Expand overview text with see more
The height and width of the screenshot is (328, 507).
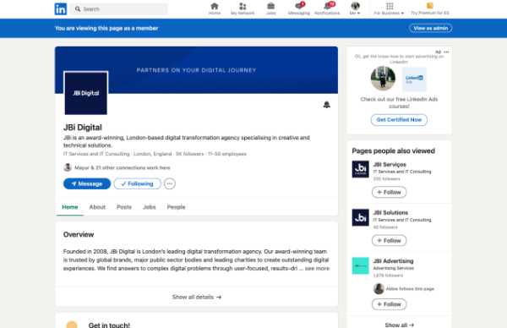pyautogui.click(x=317, y=269)
